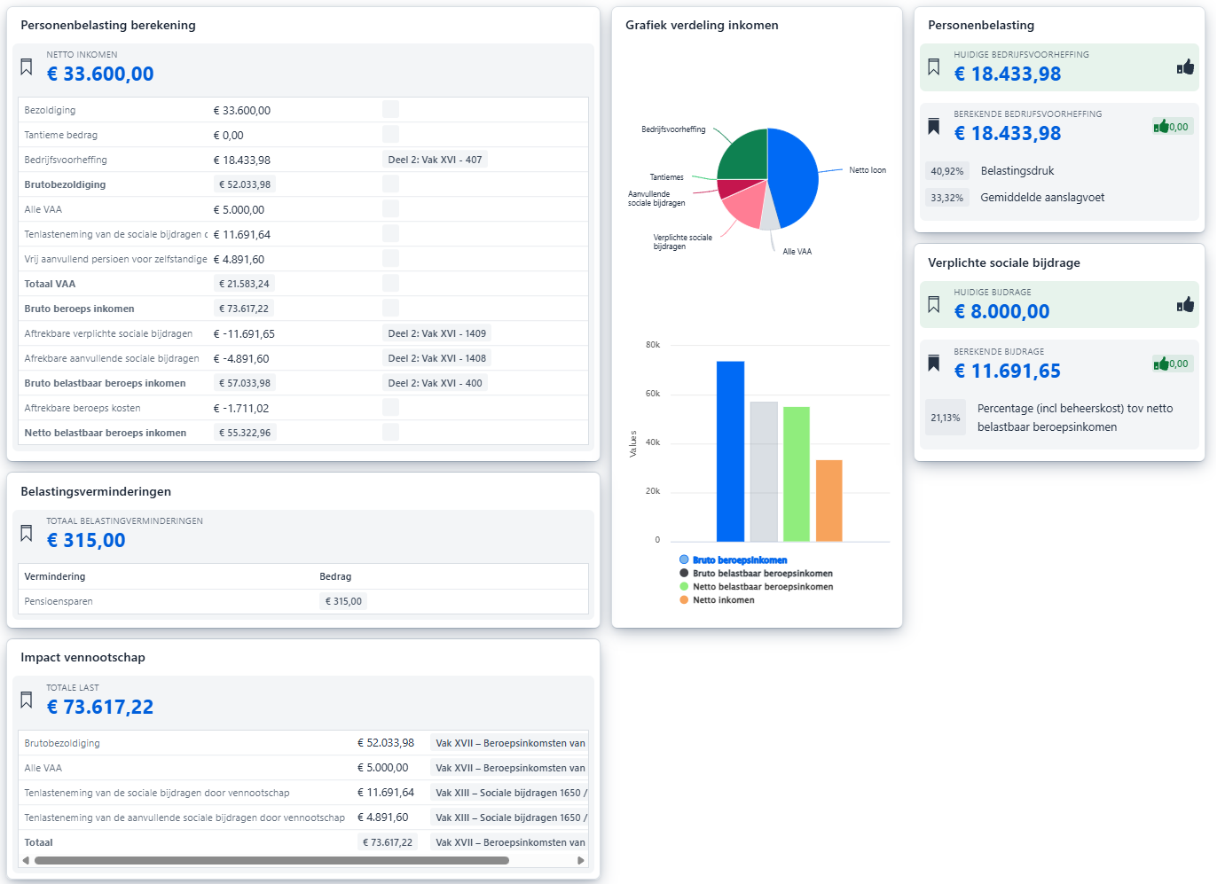Click the 21,13% percentage badge

click(x=946, y=418)
